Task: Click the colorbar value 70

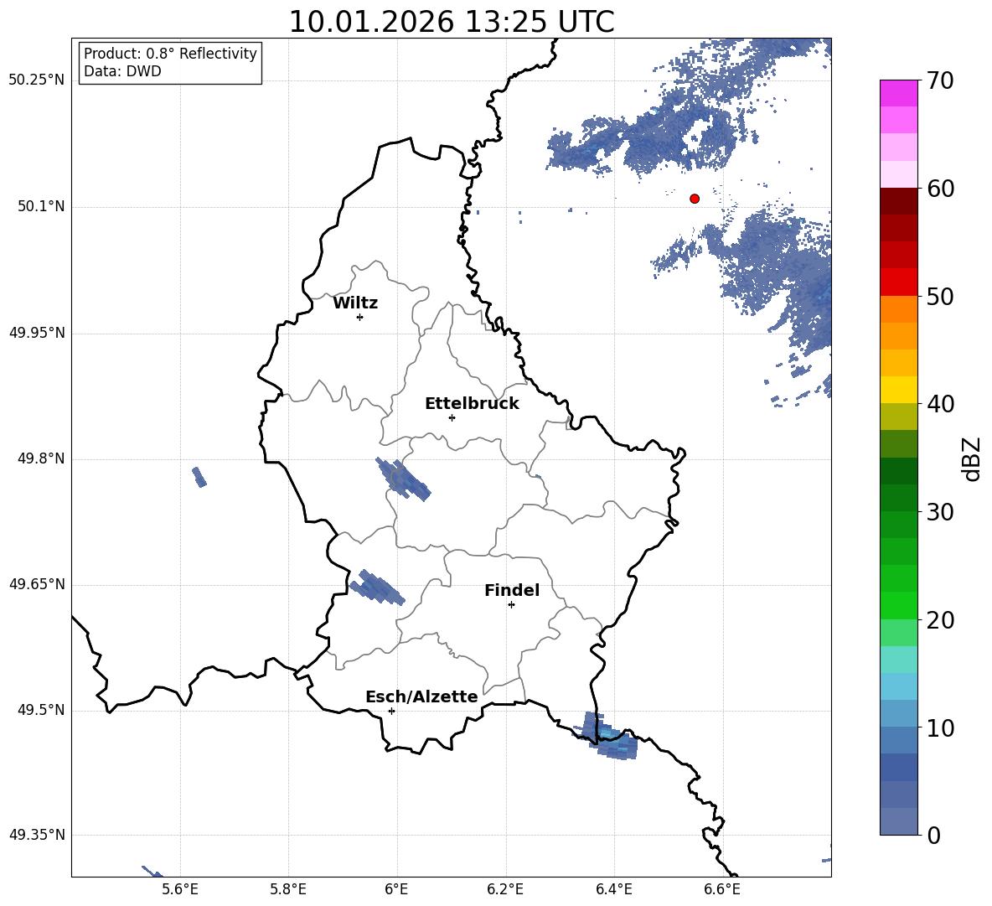Action: (940, 81)
